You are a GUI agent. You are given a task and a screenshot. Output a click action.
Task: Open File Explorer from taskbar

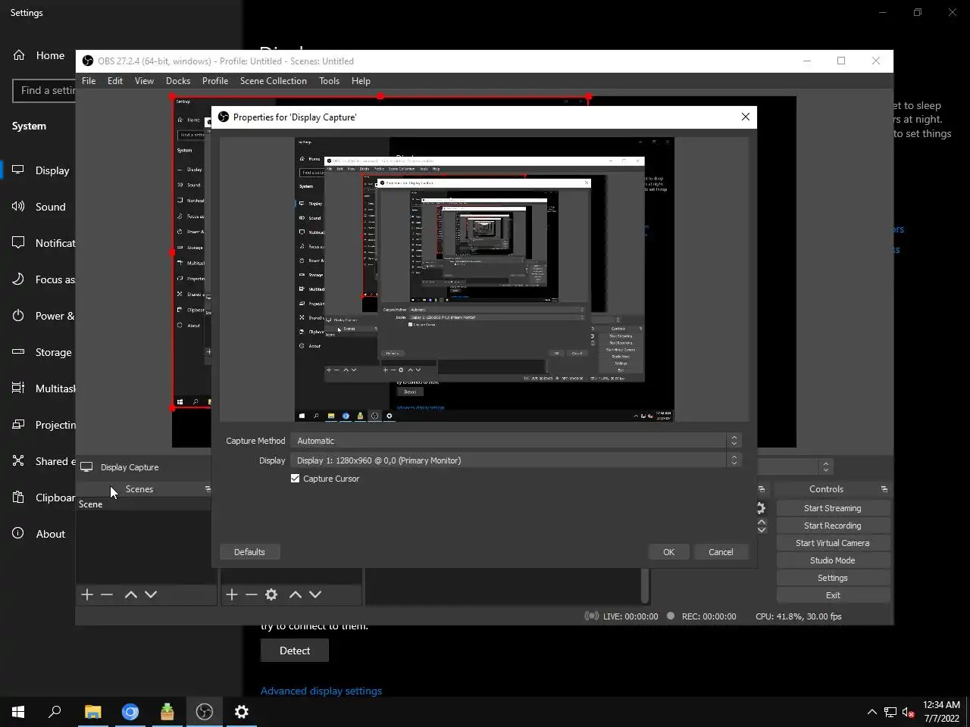(x=92, y=712)
